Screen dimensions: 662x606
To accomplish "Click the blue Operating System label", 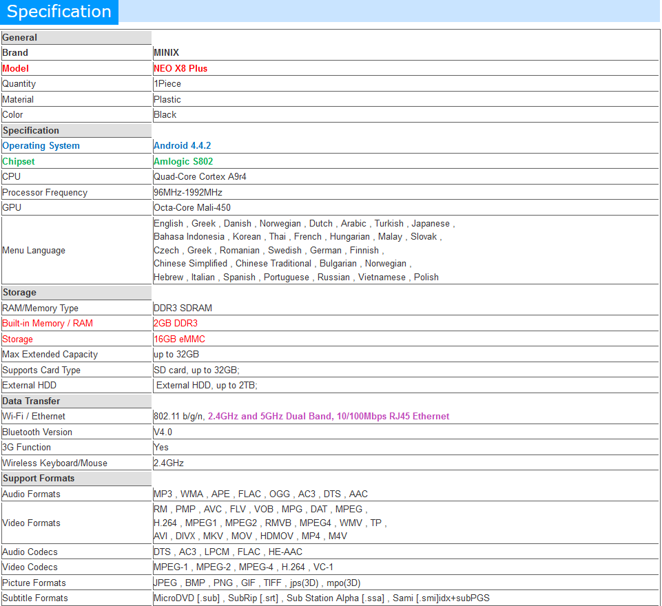I will click(x=41, y=146).
